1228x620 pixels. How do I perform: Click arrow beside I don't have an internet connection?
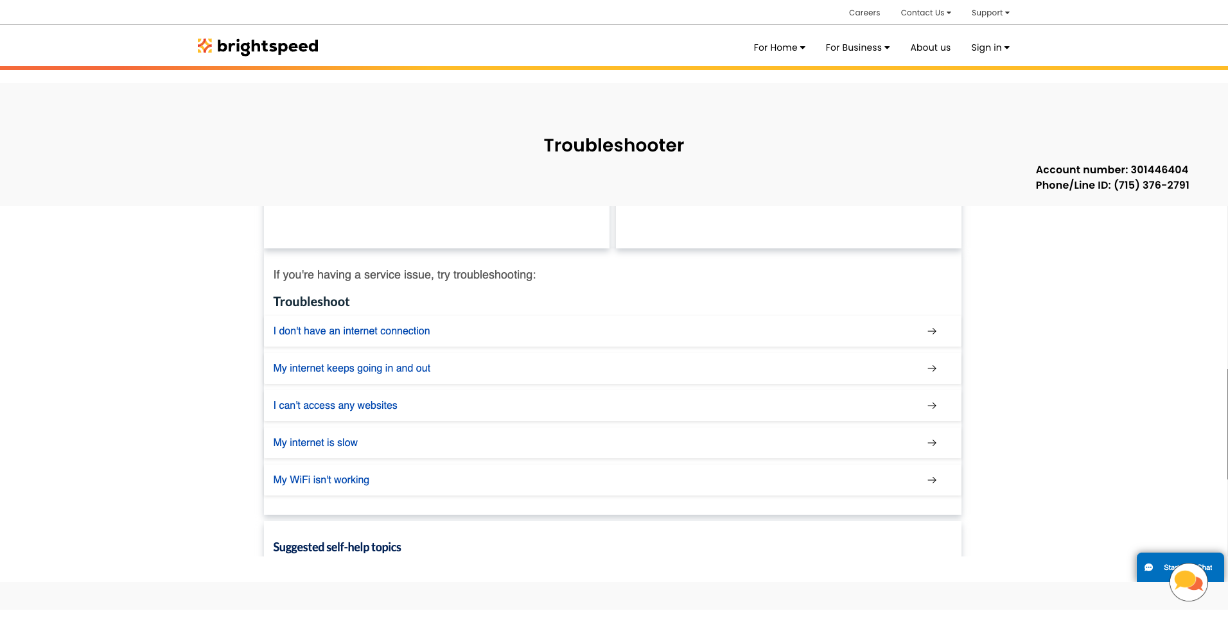[x=932, y=331]
